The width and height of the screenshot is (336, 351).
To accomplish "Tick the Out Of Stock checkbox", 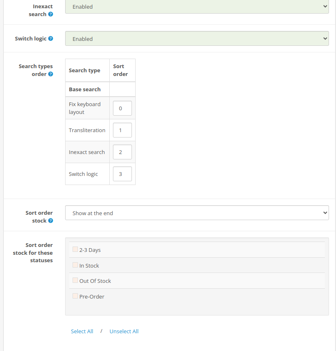I will tap(75, 280).
